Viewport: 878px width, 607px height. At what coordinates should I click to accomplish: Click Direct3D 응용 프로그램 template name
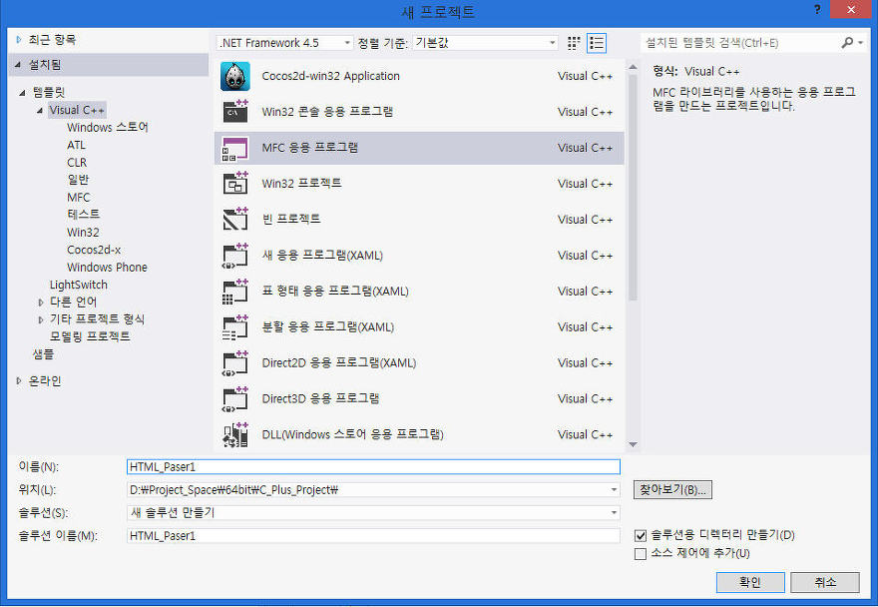pyautogui.click(x=320, y=398)
